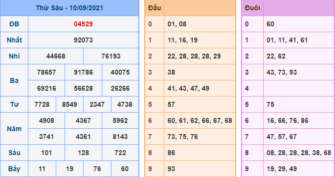Select first prize number 92073
Viewport: 335px width, 177px height.
(83, 40)
